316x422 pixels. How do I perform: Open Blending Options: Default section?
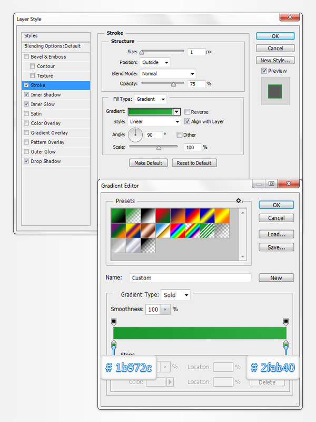(53, 46)
